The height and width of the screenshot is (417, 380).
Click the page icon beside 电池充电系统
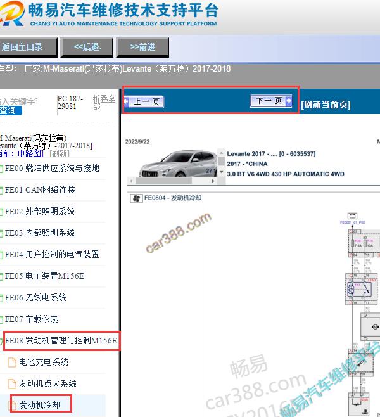pyautogui.click(x=11, y=362)
